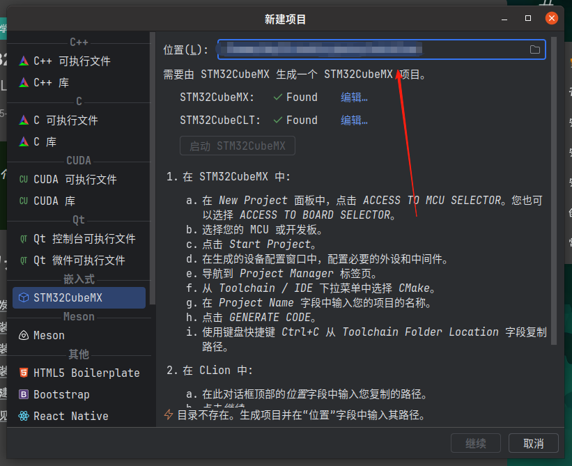
Task: Click the React Native atom icon
Action: pyautogui.click(x=24, y=416)
